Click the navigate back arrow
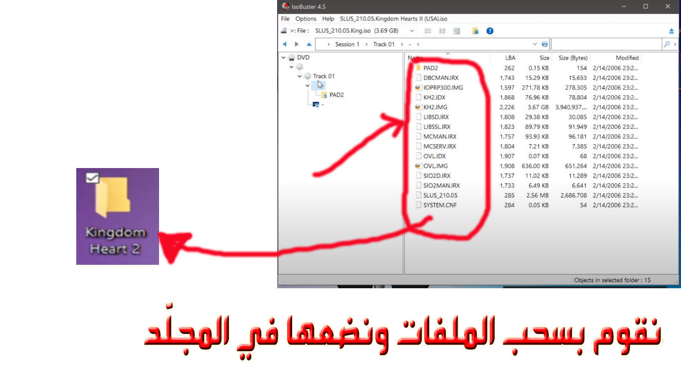 pyautogui.click(x=285, y=44)
